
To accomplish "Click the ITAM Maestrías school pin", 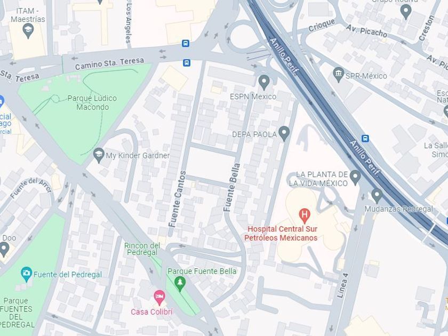I will 28,31.
